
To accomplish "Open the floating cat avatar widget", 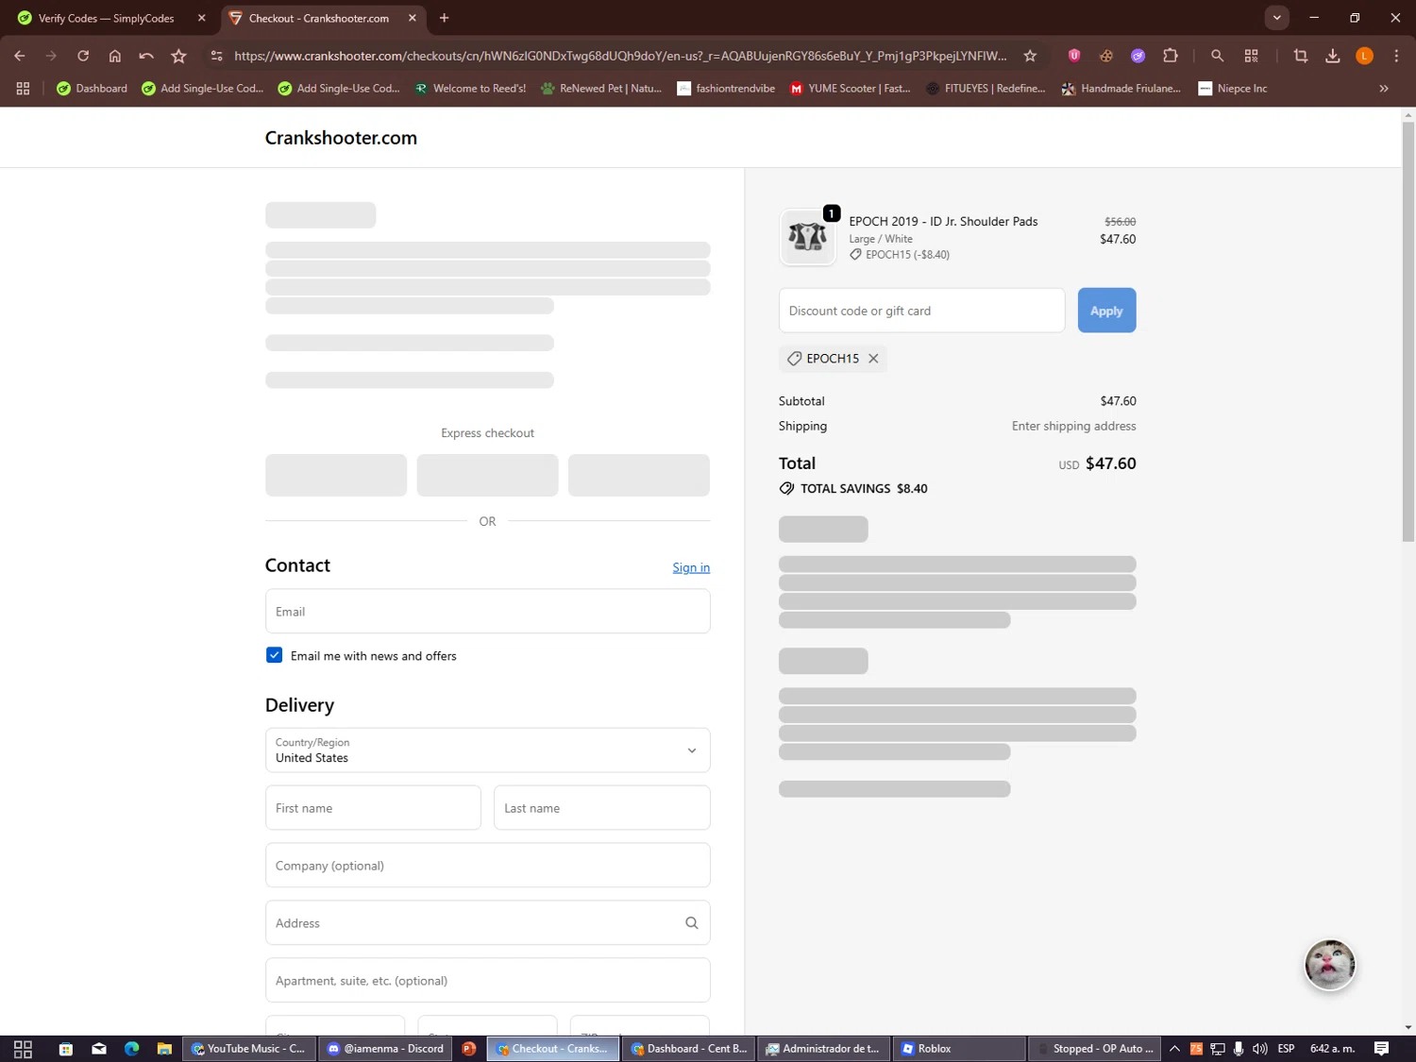I will coord(1330,965).
